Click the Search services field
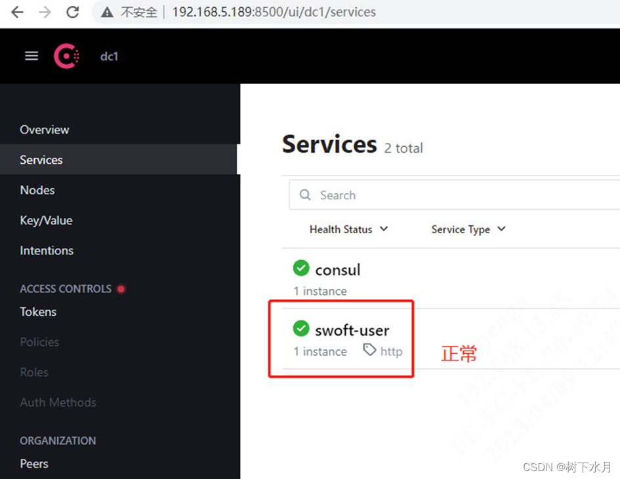The width and height of the screenshot is (620, 479). tap(455, 195)
